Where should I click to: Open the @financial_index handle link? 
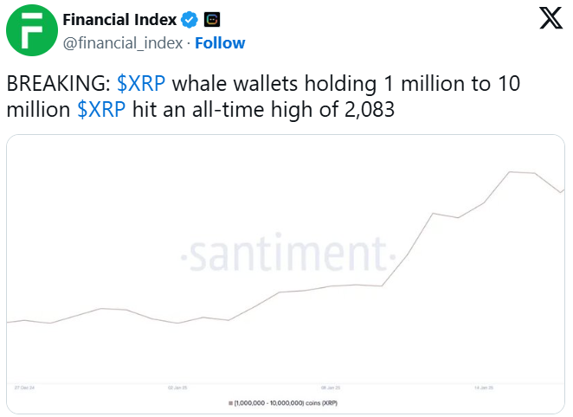[x=122, y=42]
